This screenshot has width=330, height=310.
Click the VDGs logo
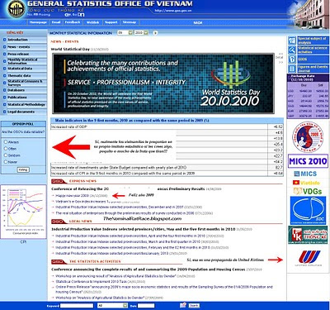coord(307,191)
